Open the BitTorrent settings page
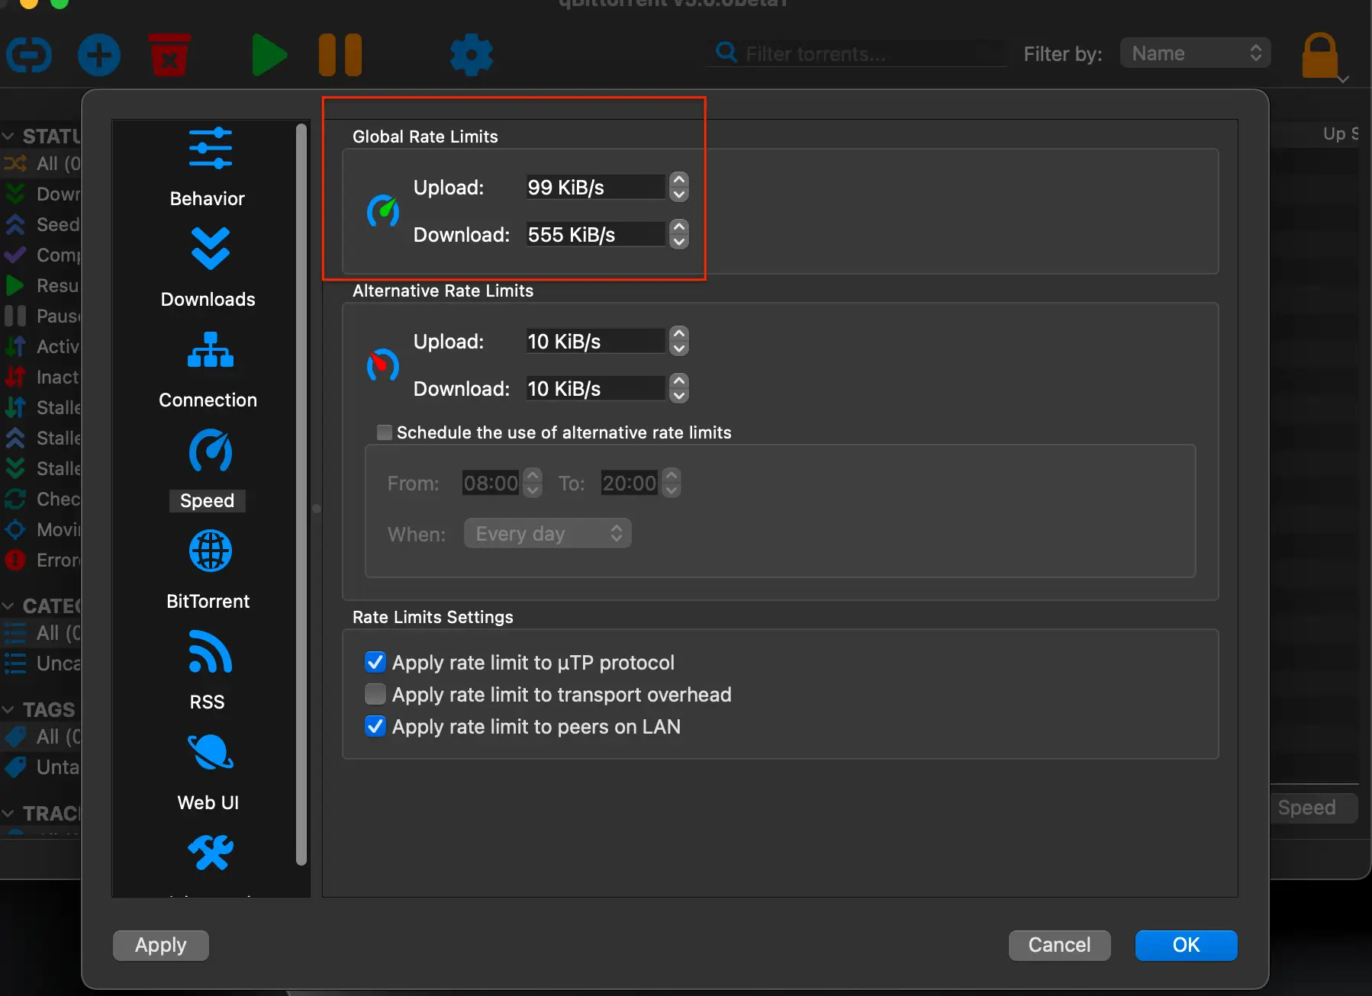Screen dimensions: 1372x996 pos(208,570)
